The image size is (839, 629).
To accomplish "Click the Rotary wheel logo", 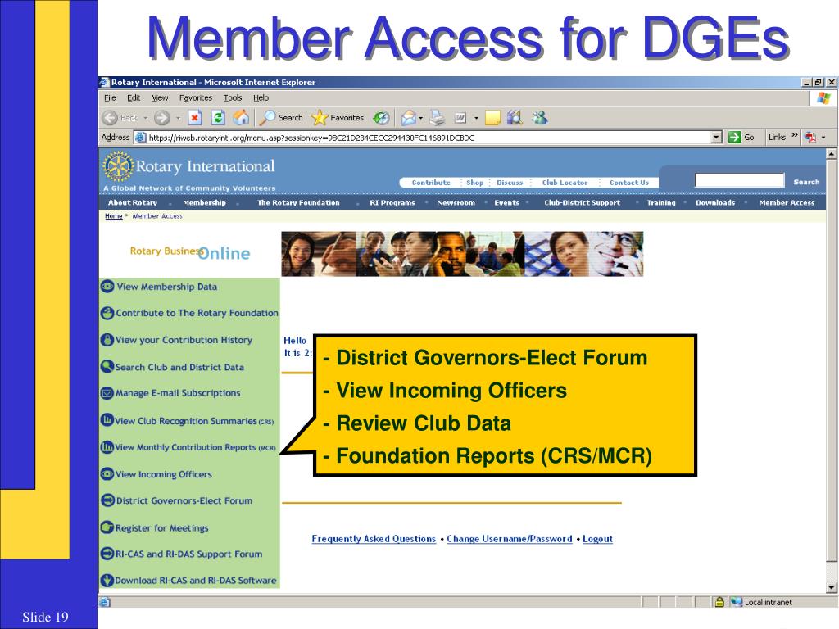I will point(118,166).
